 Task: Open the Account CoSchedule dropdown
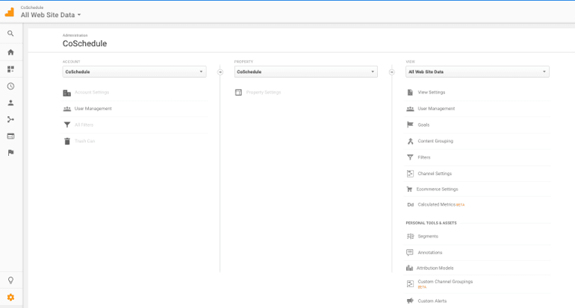tap(134, 72)
